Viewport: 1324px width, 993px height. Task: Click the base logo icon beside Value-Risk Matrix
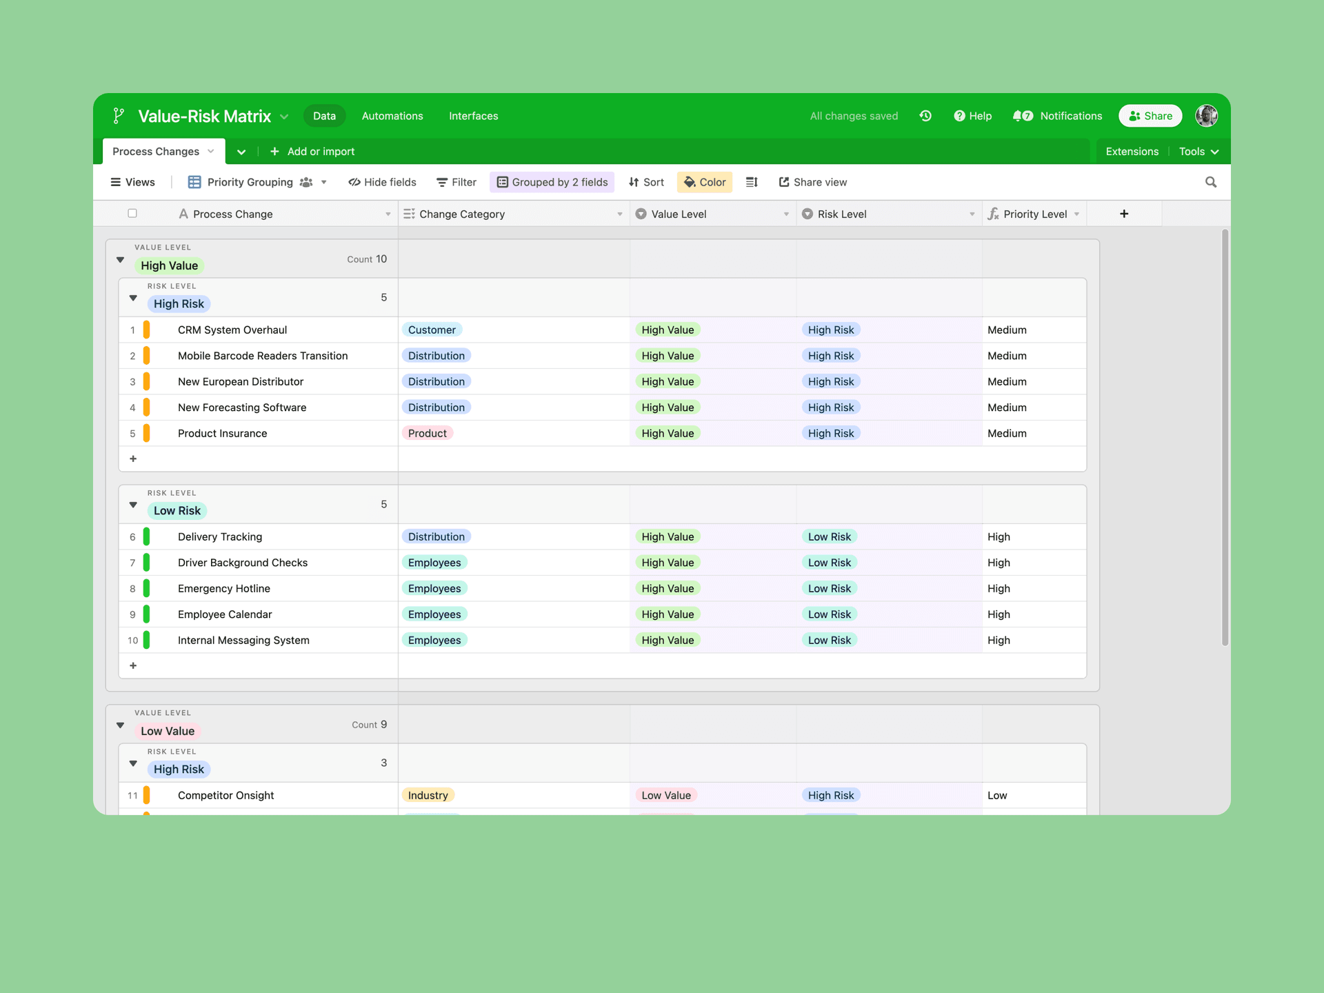point(119,116)
